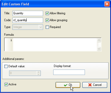Image resolution: width=111 pixels, height=93 pixels.
Task: Open the Type dropdown arrow
Action: click(x=41, y=27)
